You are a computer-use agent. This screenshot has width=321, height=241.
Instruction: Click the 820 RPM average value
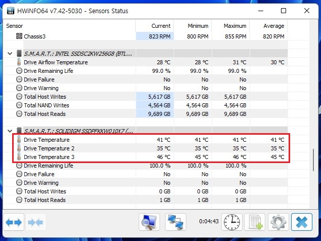273,36
